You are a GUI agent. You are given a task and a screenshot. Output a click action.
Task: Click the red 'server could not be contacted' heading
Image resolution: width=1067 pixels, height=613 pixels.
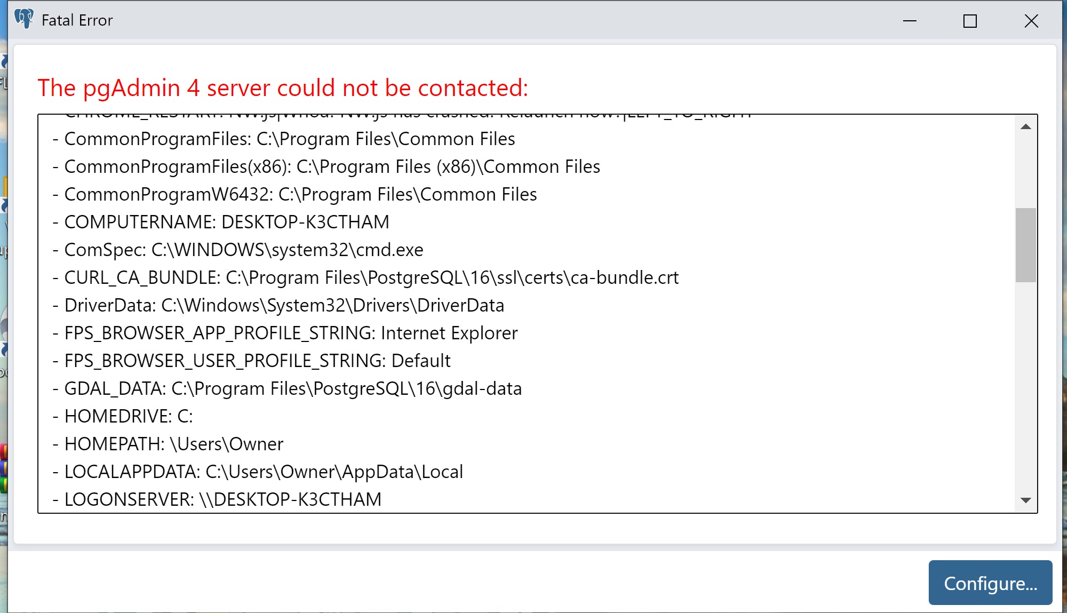pos(282,88)
